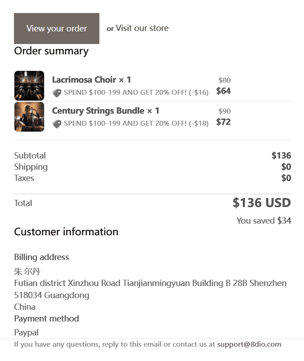Screen dimensions: 304x361
Task: Click the Subtotal $136 amount
Action: 281,156
